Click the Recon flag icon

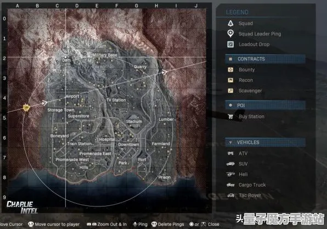[230, 80]
